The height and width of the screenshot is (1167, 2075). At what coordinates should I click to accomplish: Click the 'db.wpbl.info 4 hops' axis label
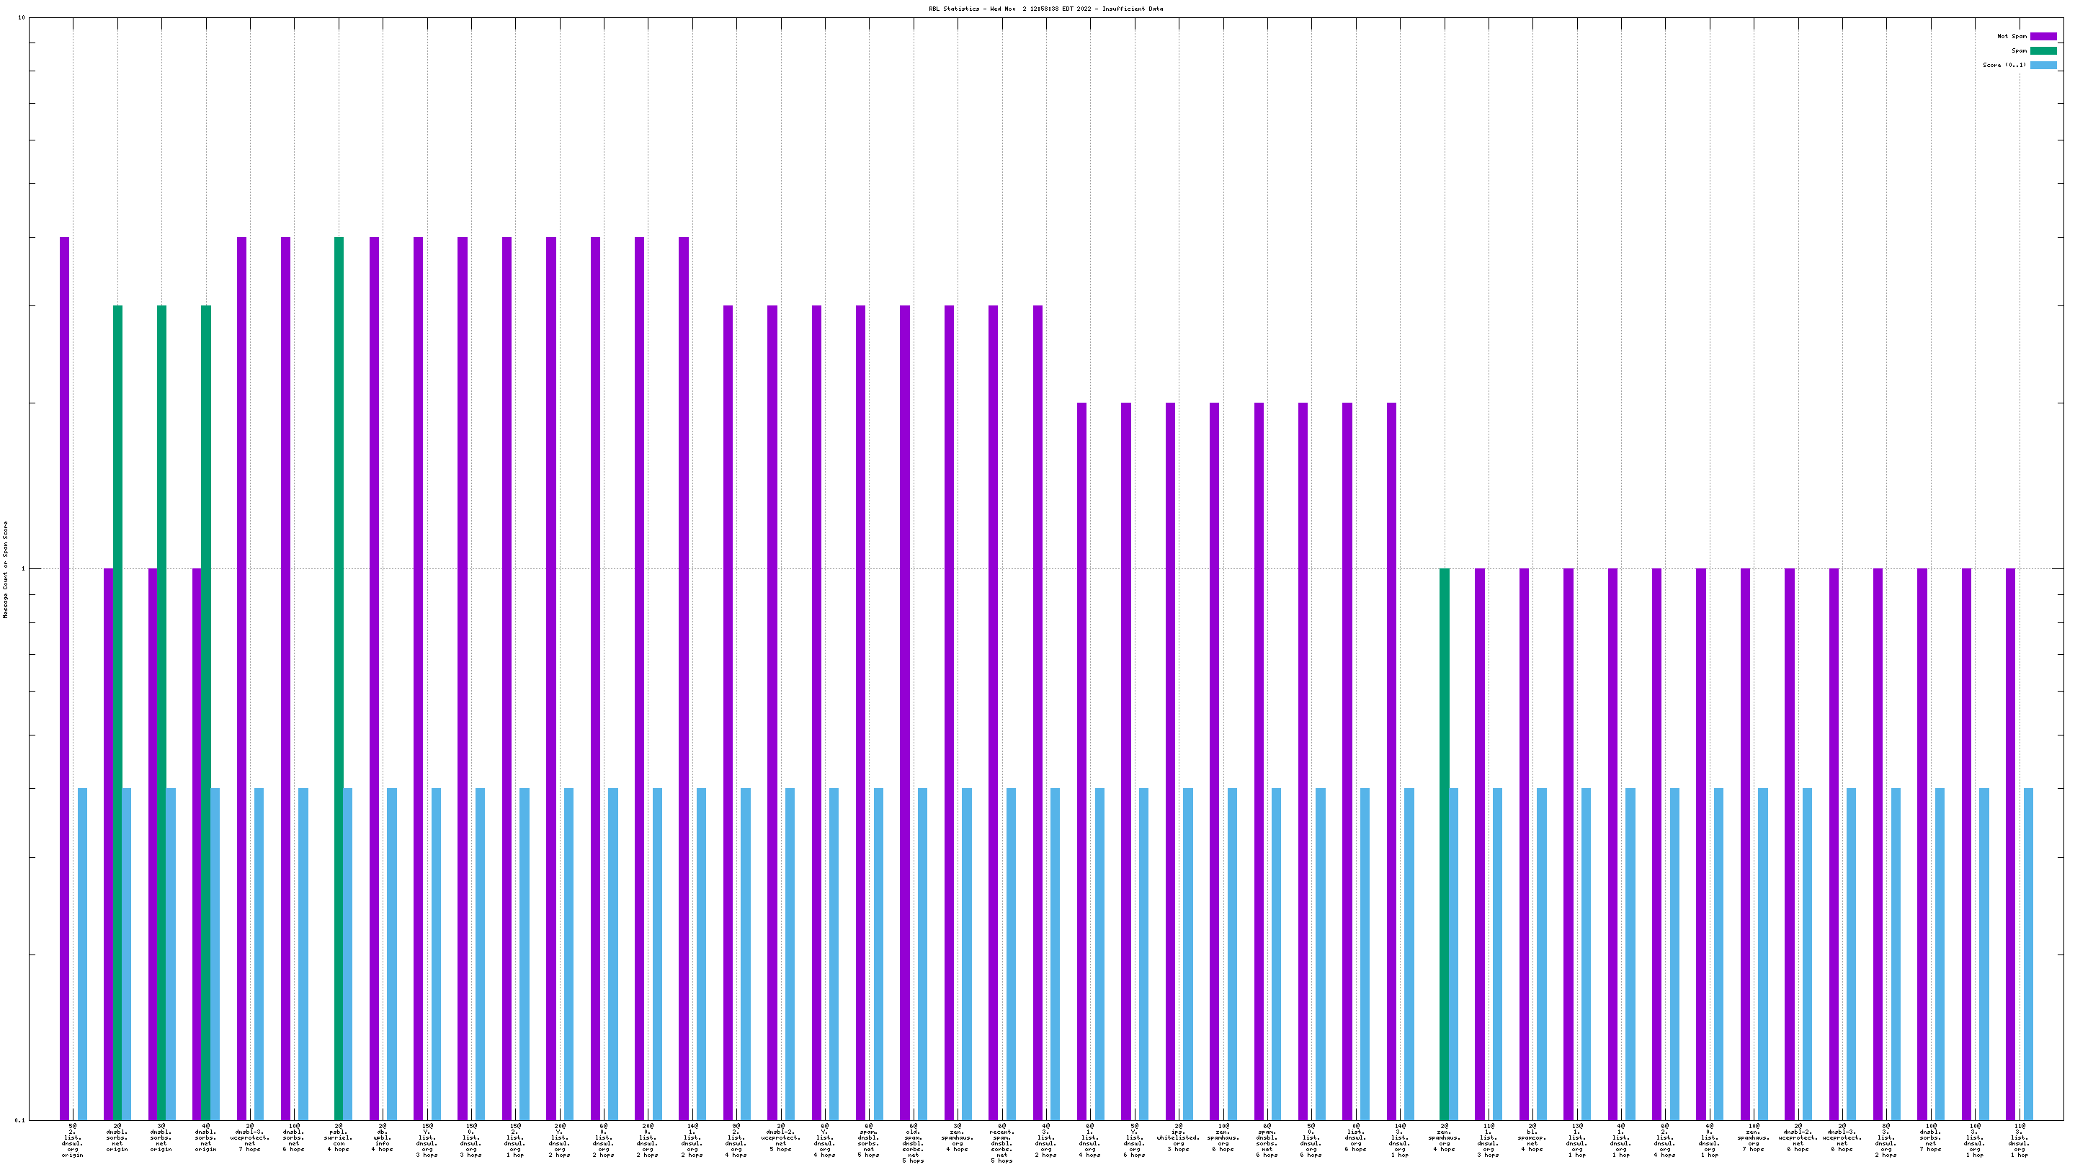click(x=382, y=1137)
